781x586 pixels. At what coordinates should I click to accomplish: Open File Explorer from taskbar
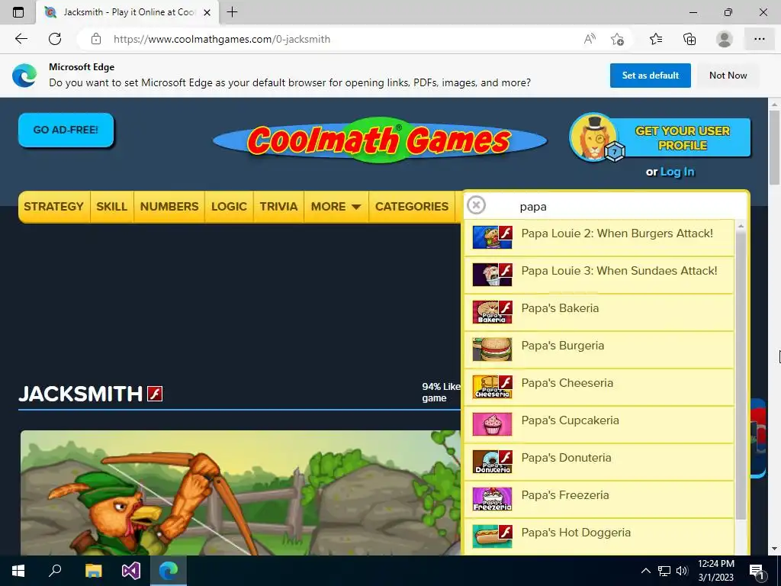click(x=93, y=571)
